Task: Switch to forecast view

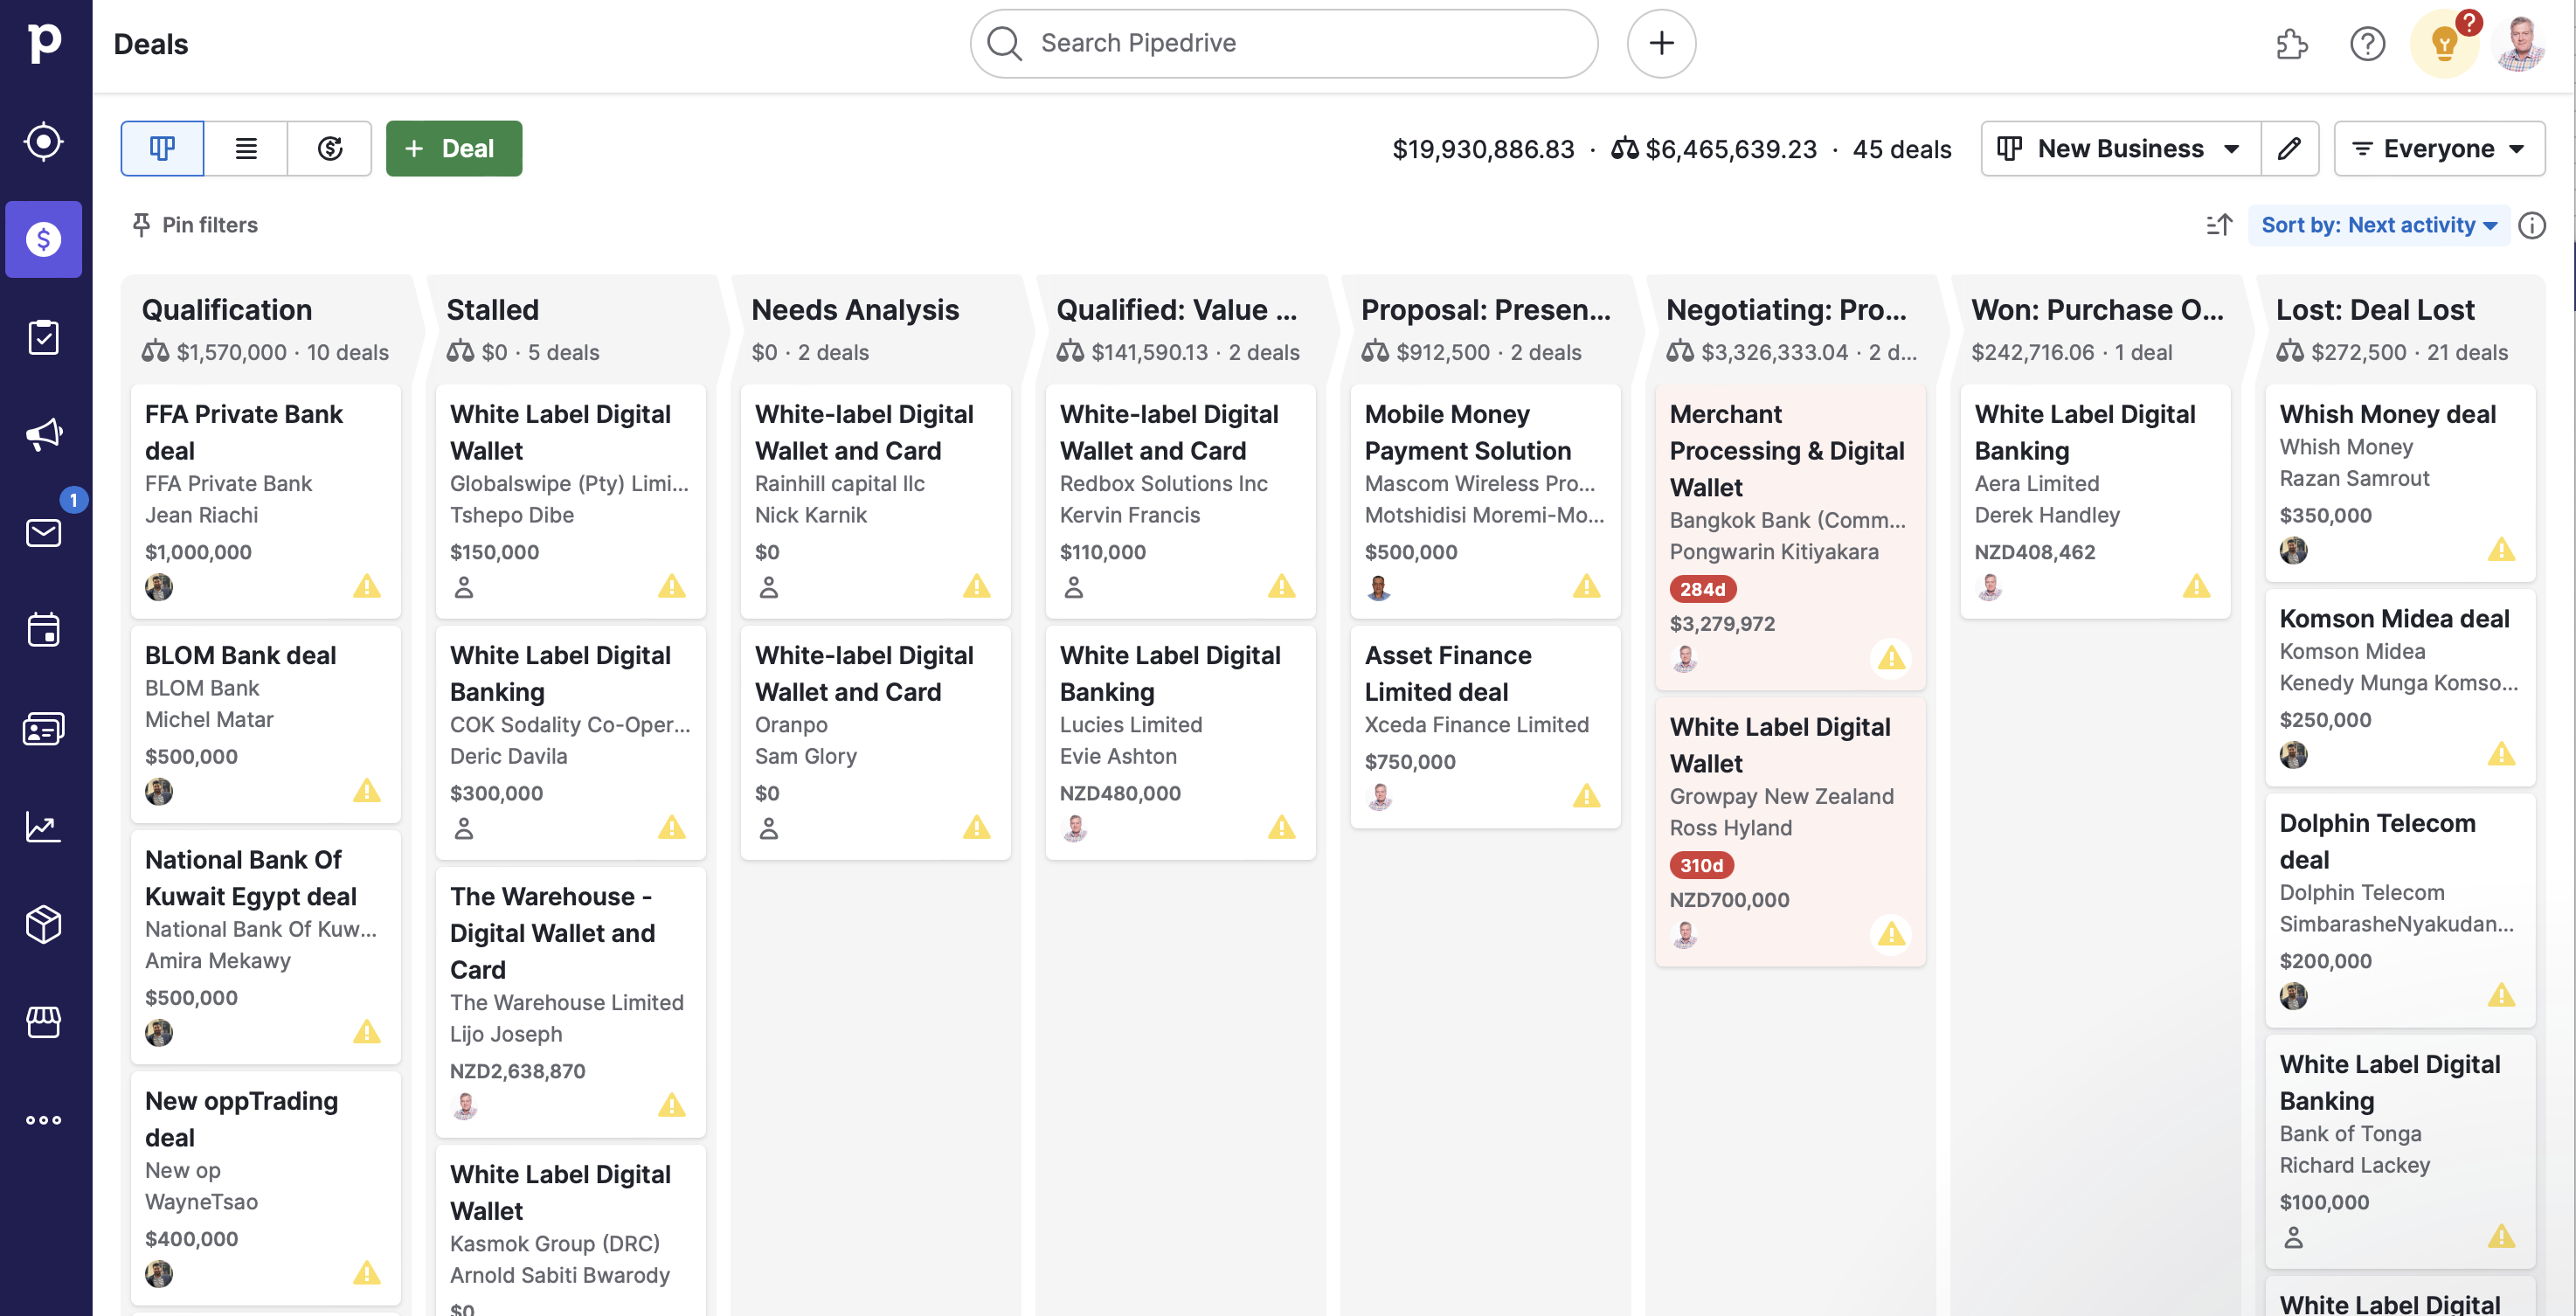Action: pyautogui.click(x=330, y=149)
